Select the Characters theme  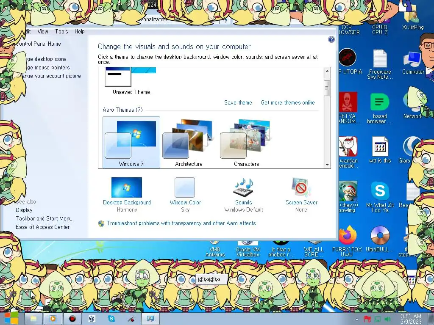click(x=246, y=142)
